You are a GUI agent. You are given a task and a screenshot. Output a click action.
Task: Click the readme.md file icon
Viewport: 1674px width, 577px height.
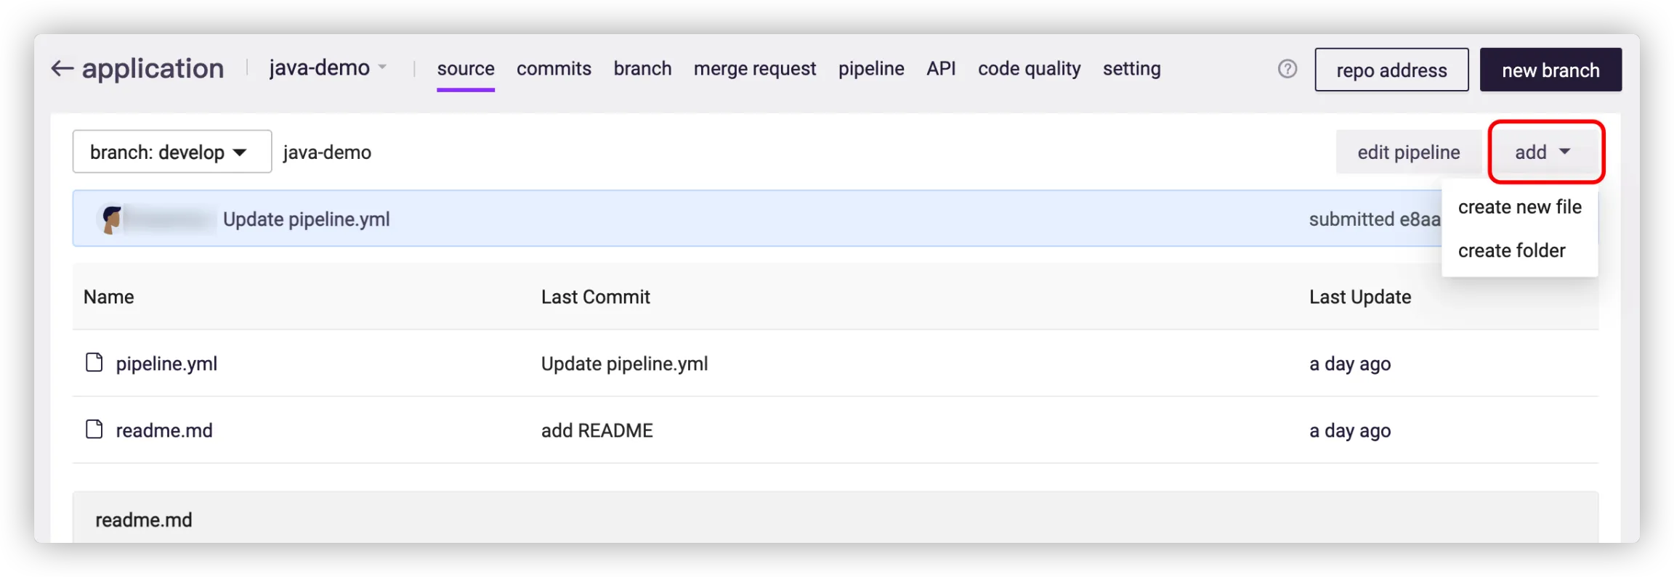(94, 430)
